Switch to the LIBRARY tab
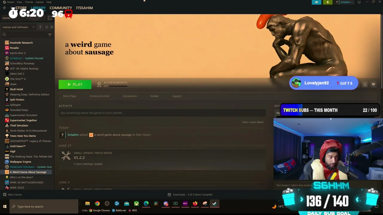Screen dimensions: 383x215 click(x=38, y=8)
